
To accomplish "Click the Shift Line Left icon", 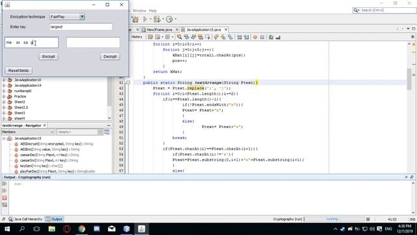I will pyautogui.click(x=239, y=37).
